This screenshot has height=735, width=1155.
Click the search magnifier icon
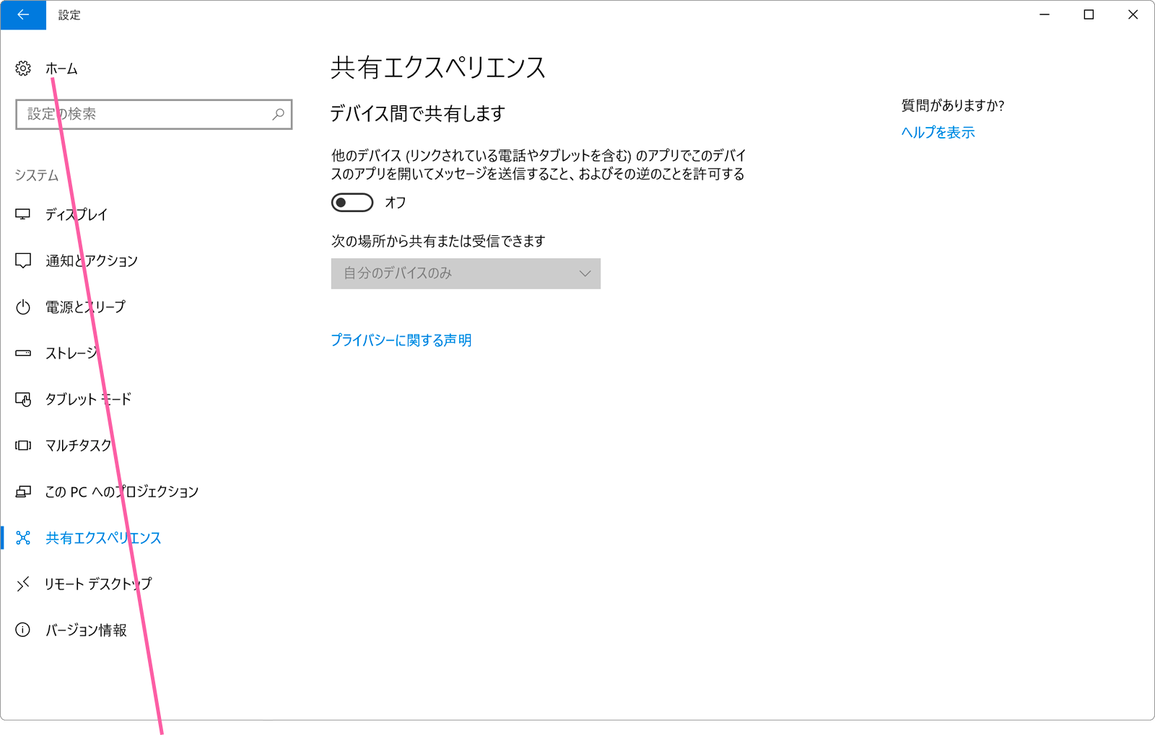tap(278, 114)
